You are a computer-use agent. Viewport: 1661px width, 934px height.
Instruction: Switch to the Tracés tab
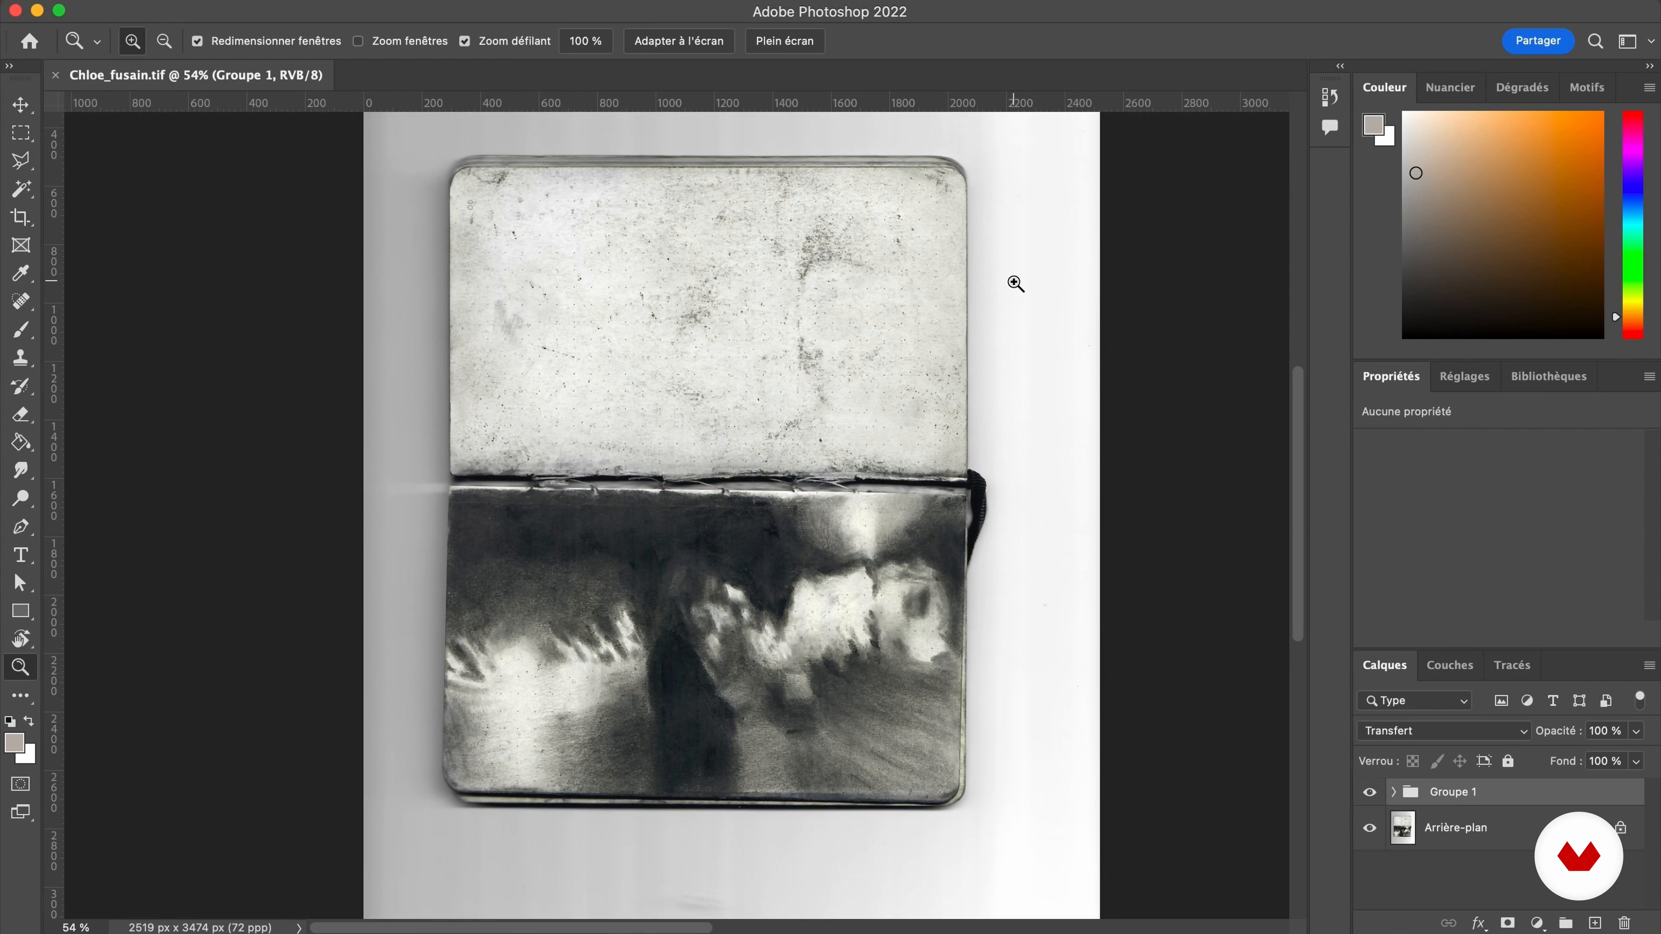1511,665
